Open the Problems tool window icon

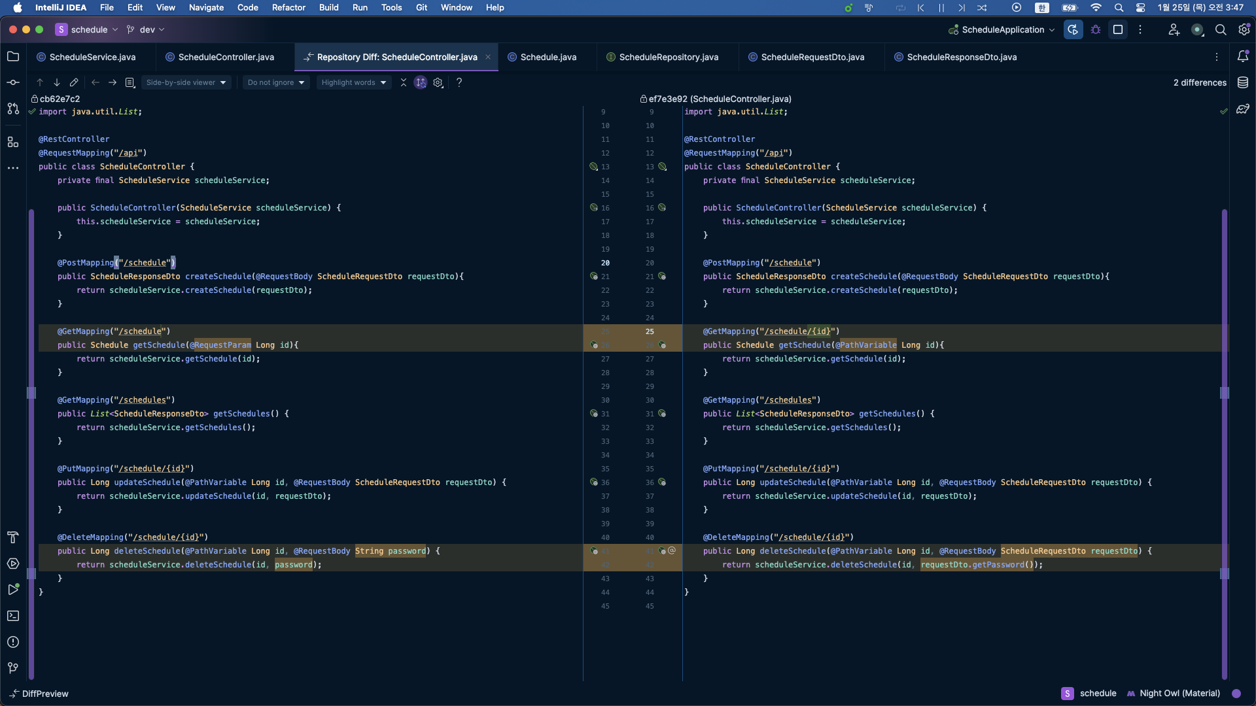click(13, 642)
